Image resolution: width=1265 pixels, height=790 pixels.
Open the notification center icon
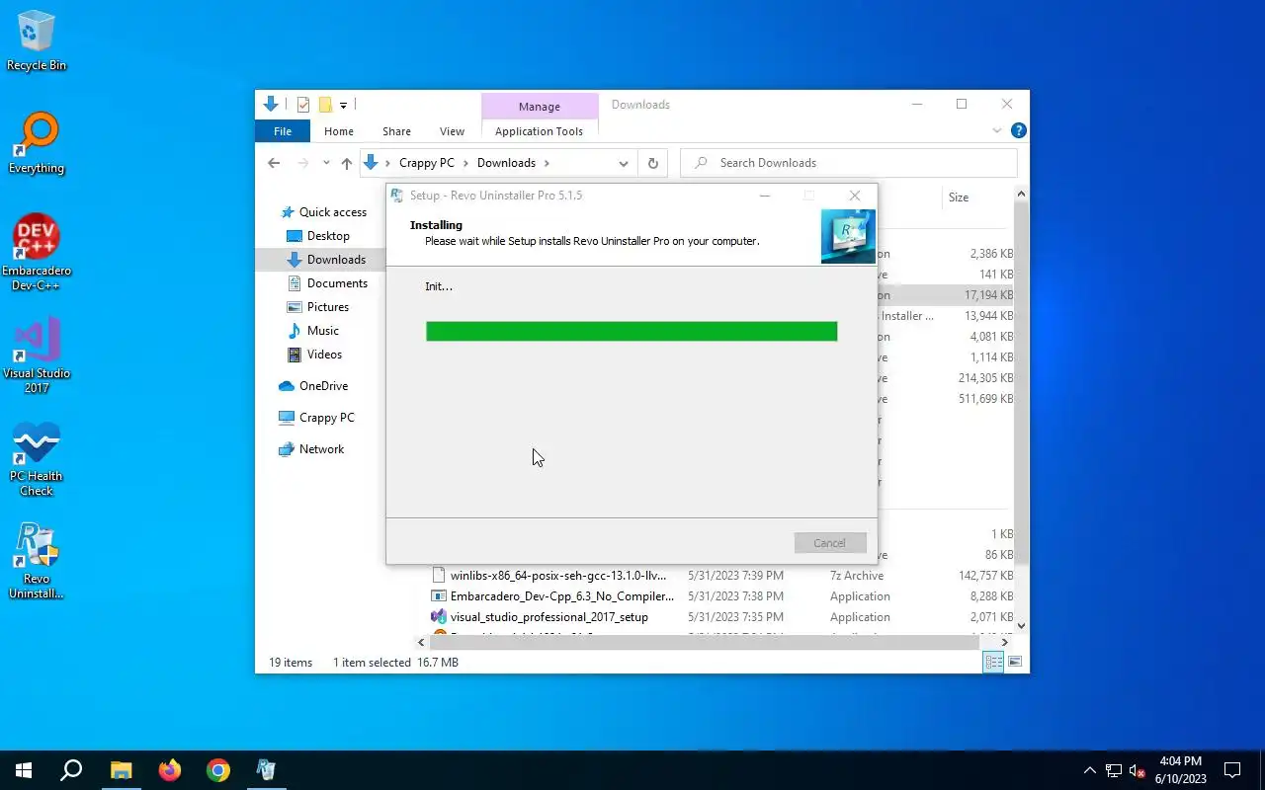coord(1232,770)
